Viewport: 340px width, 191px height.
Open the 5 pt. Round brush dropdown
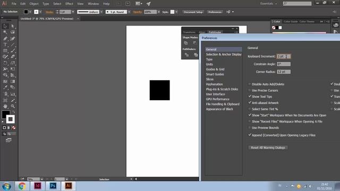pos(129,12)
